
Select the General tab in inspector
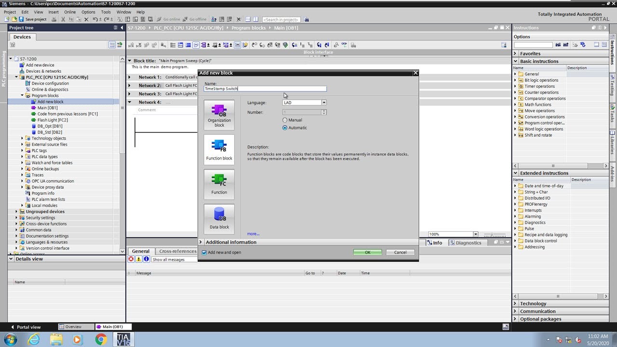click(141, 251)
